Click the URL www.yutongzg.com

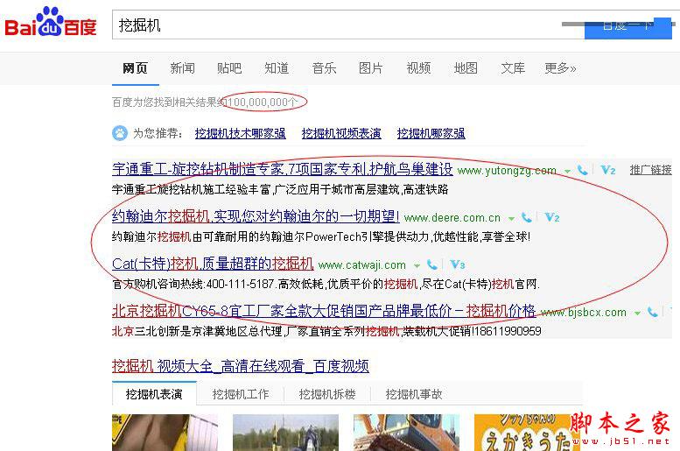[x=507, y=171]
